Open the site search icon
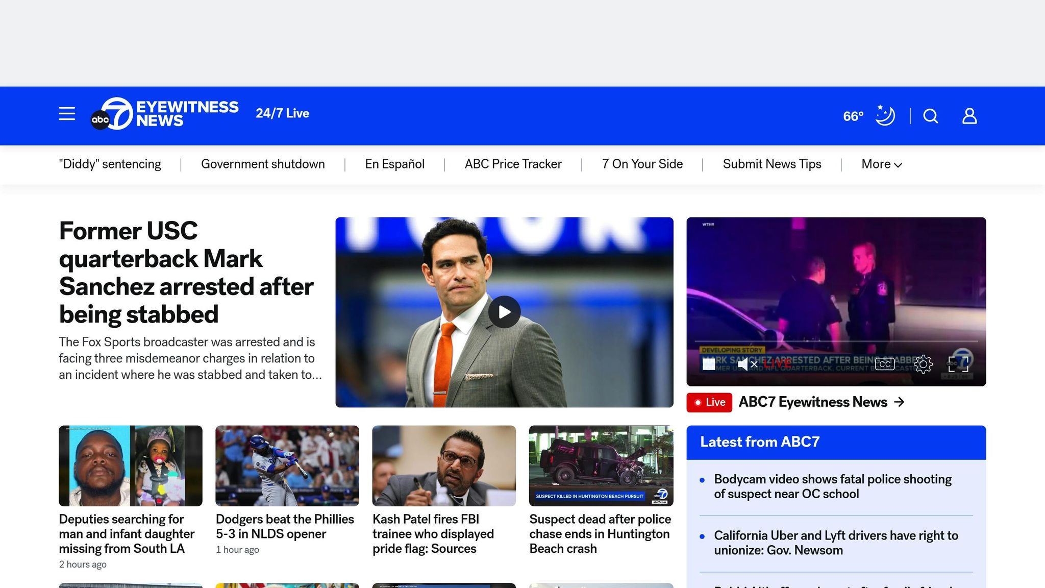The image size is (1045, 588). 931,116
